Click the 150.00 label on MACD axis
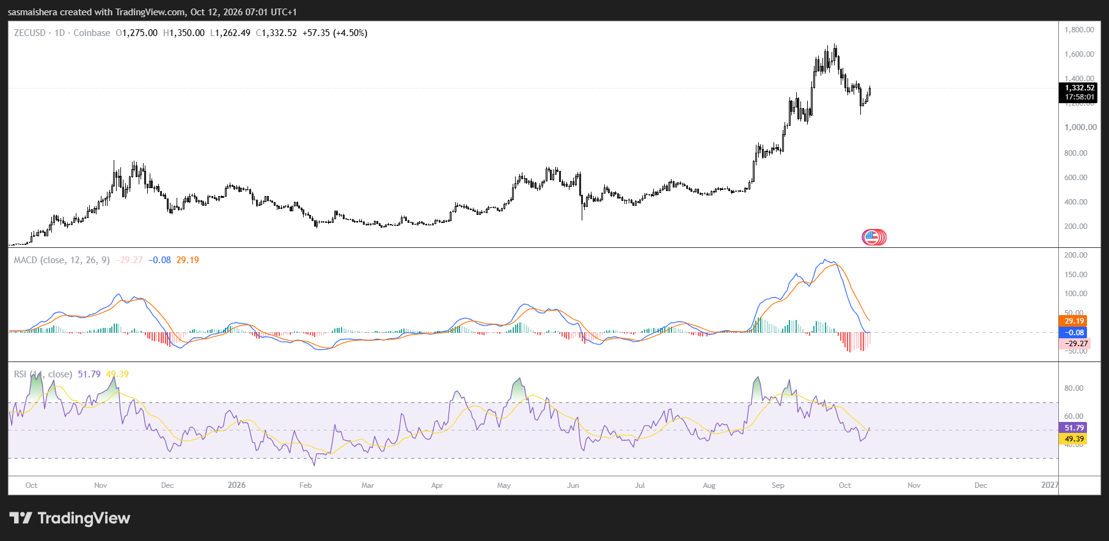Viewport: 1109px width, 541px height. coord(1076,275)
